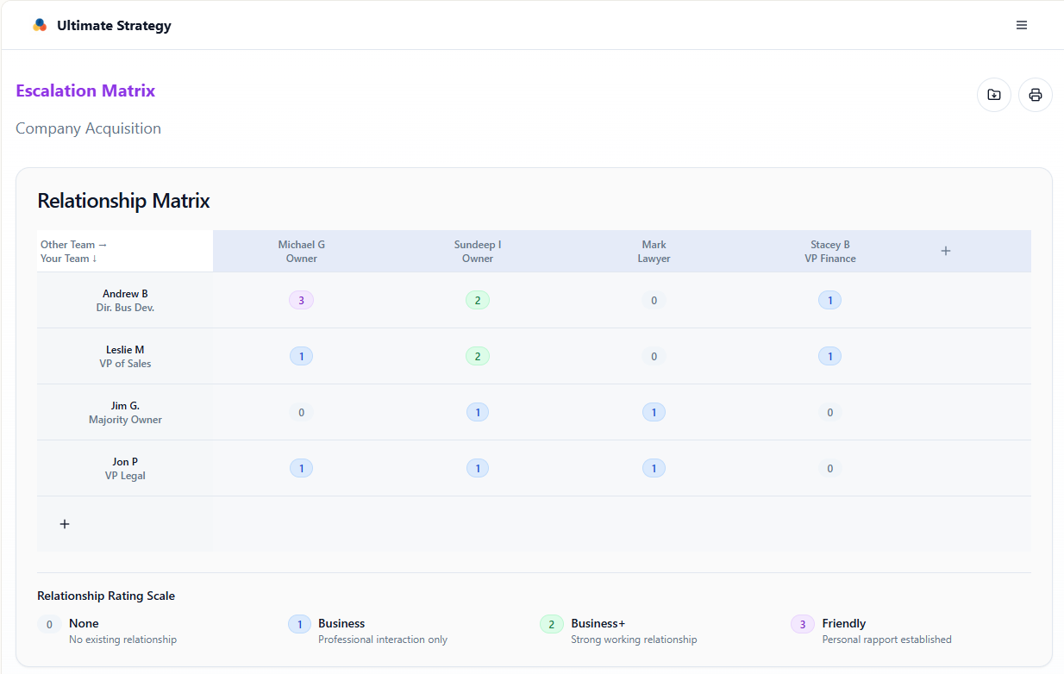Viewport: 1064px width, 674px height.
Task: Click the save to folder icon
Action: pos(993,95)
